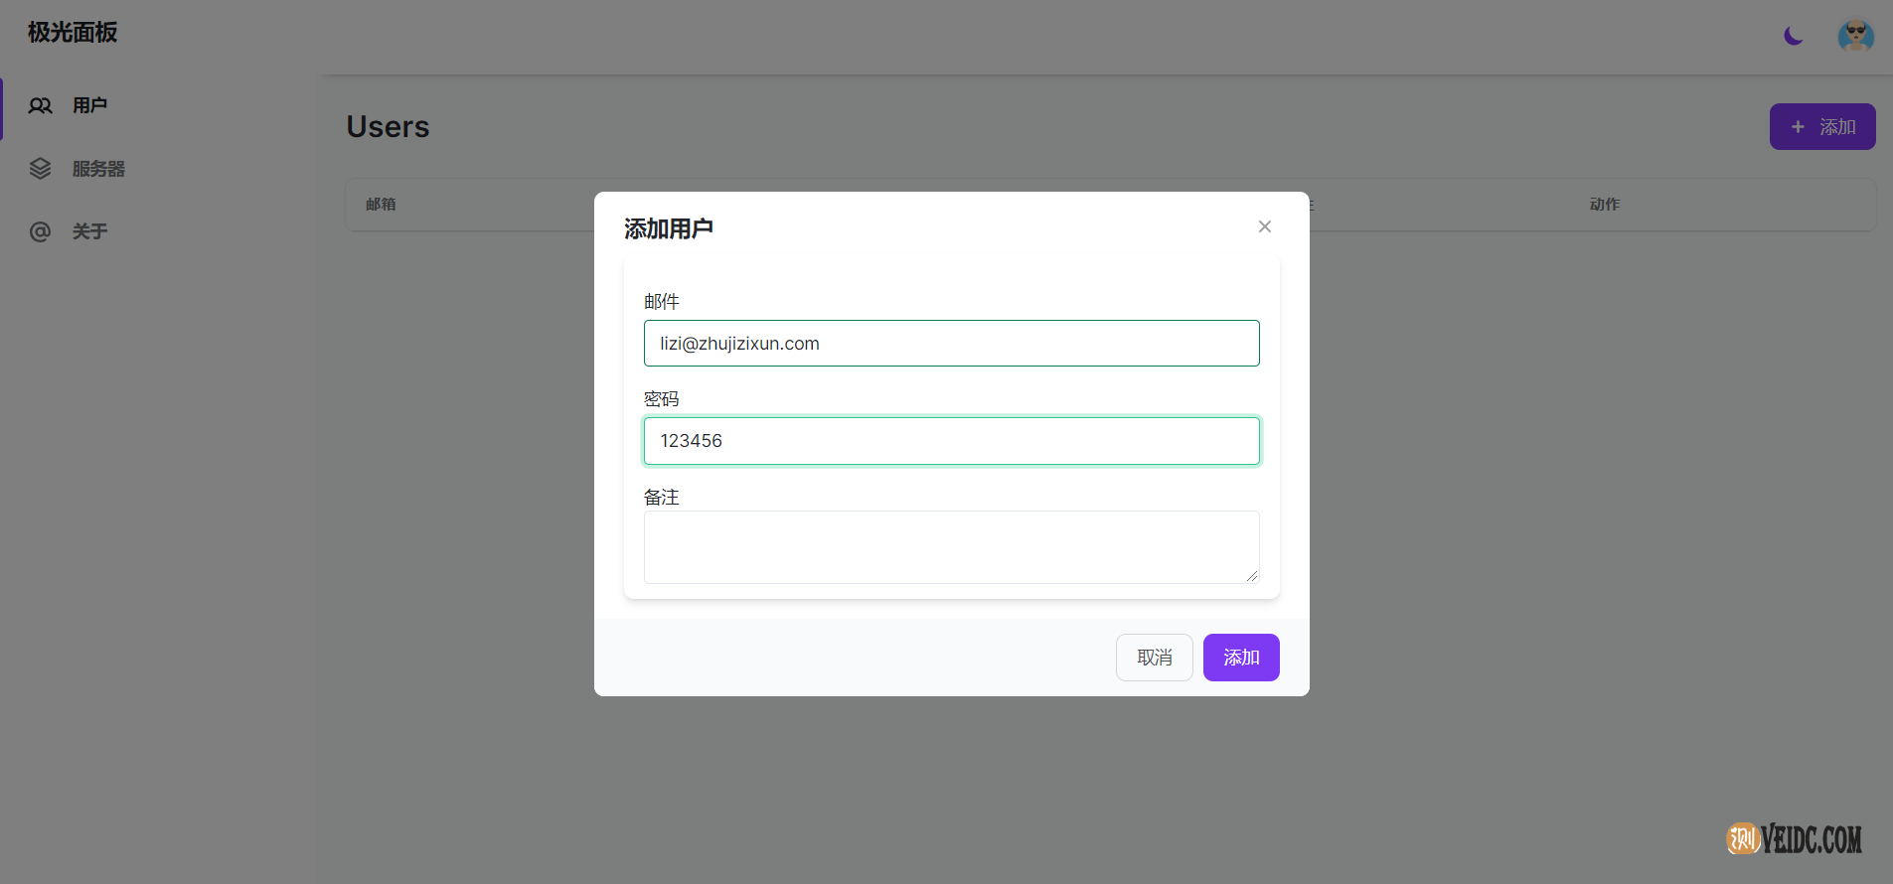1893x884 pixels.
Task: Close the 添加用户 dialog with the X
Action: tap(1264, 226)
